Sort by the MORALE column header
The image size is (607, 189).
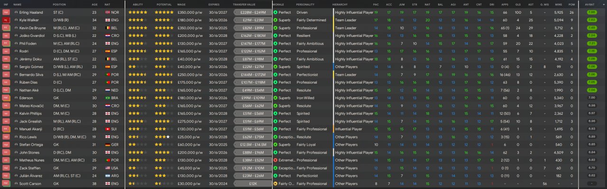click(279, 4)
